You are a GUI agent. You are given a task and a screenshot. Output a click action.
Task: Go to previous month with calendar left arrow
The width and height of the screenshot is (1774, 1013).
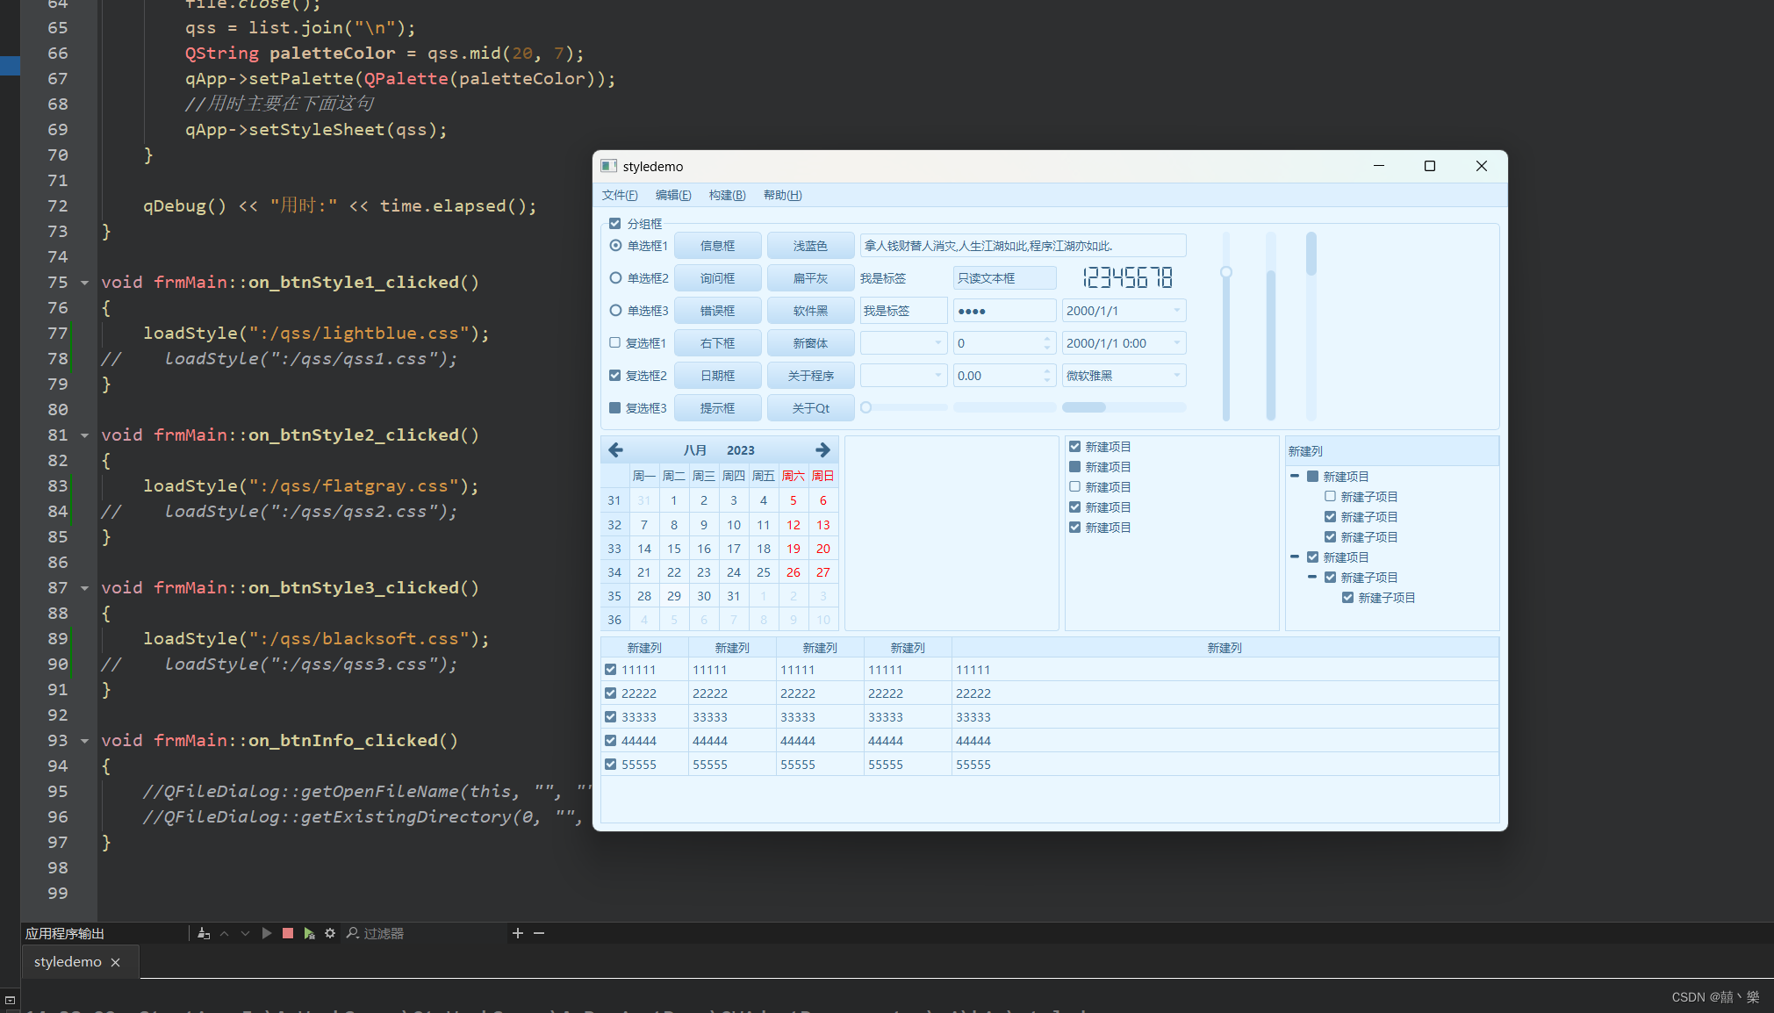tap(616, 450)
